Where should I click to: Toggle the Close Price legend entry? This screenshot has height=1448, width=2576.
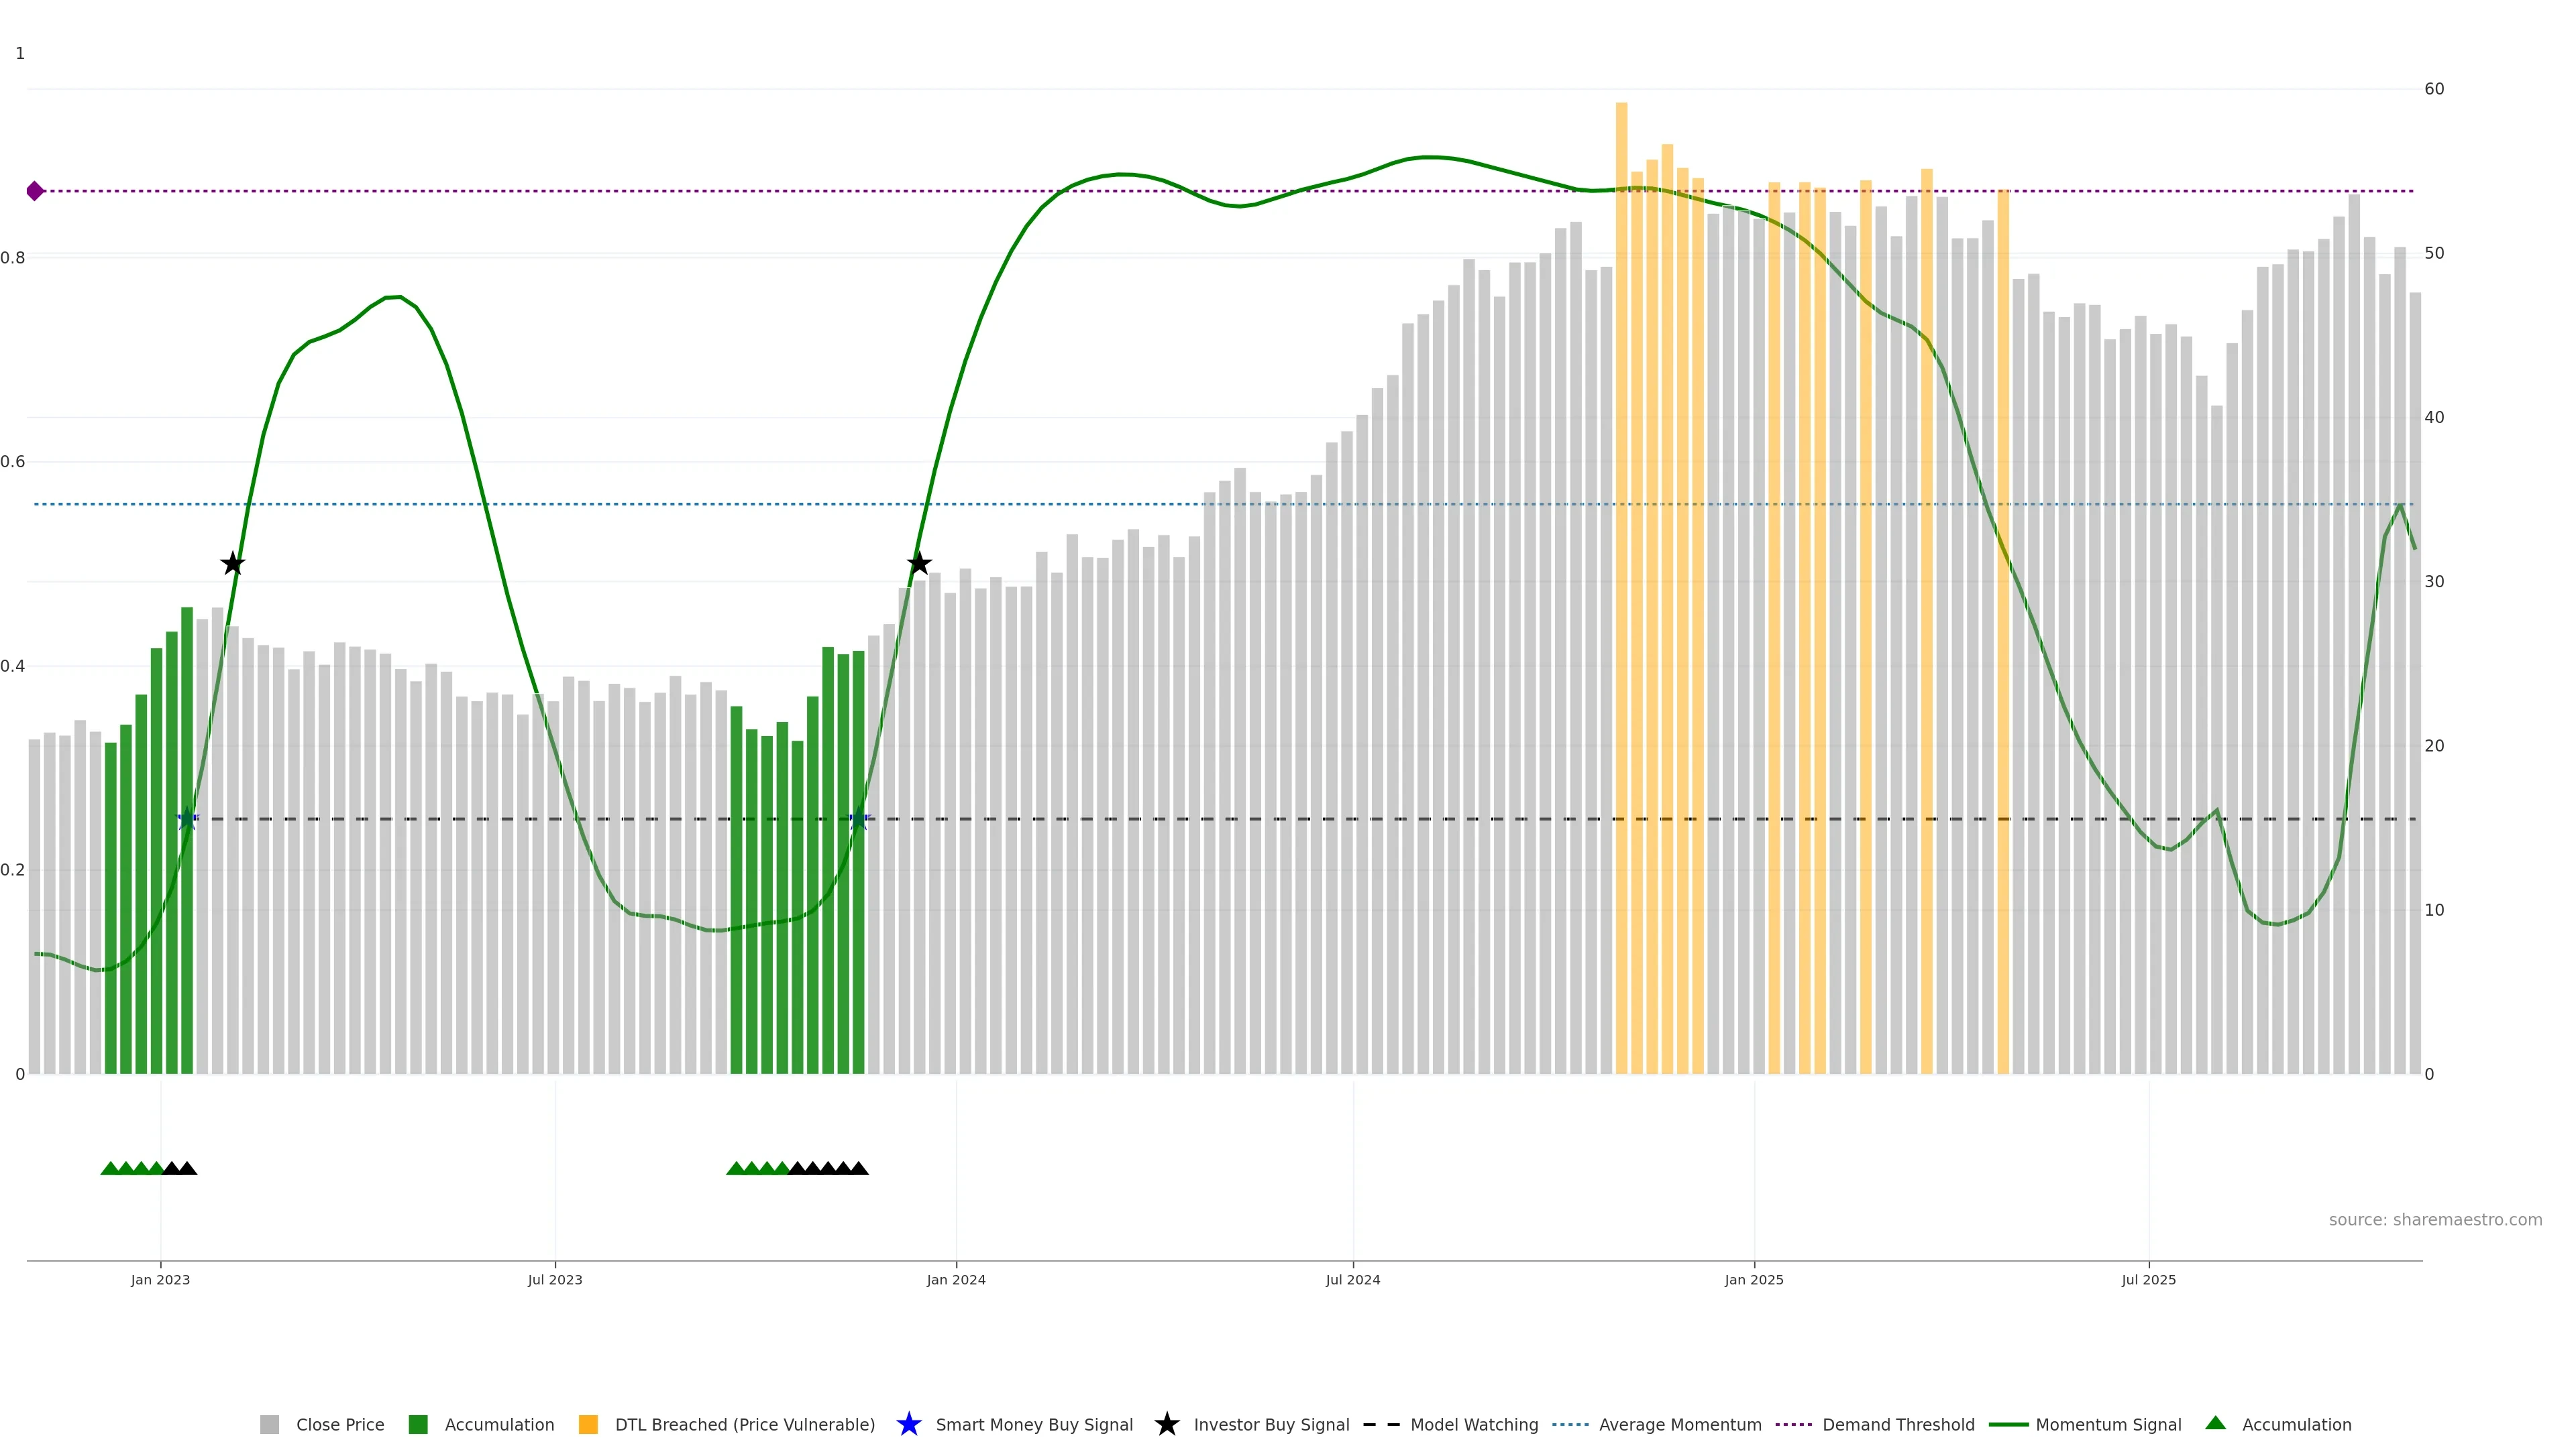339,1425
